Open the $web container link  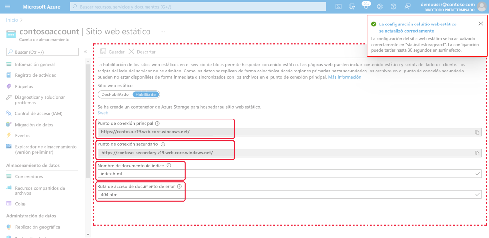click(x=103, y=113)
